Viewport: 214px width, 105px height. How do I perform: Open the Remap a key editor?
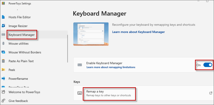click(x=144, y=93)
